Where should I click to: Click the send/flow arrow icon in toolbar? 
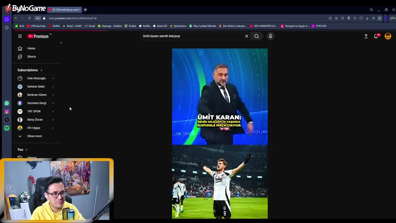pos(355,18)
